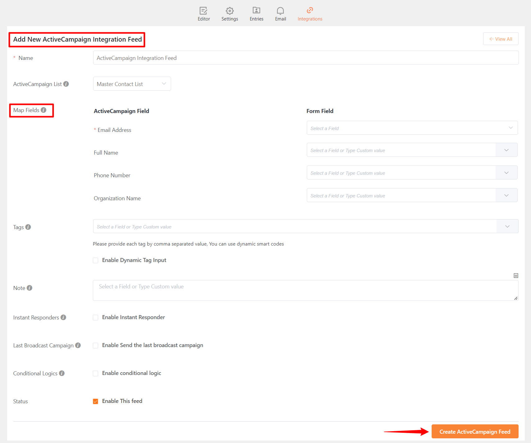Screen dimensions: 531x443
Task: Switch to the Editor tab
Action: pyautogui.click(x=204, y=14)
